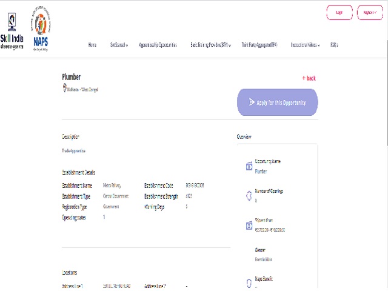
Task: Click the Opportunity Name icon in Overview
Action: pos(249,166)
